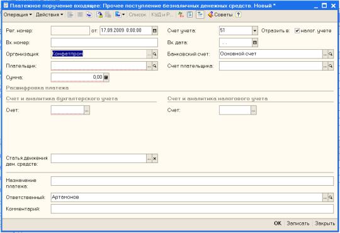Click the Банковский счет field with Основной счет

pos(271,54)
